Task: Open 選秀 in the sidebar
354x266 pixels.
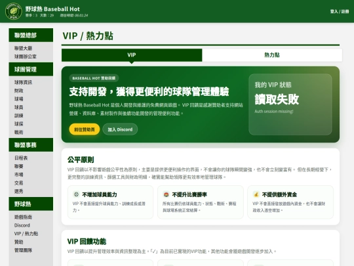Action: click(x=19, y=191)
